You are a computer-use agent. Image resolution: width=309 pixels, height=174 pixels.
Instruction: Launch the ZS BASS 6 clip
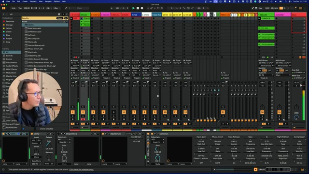click(x=259, y=18)
